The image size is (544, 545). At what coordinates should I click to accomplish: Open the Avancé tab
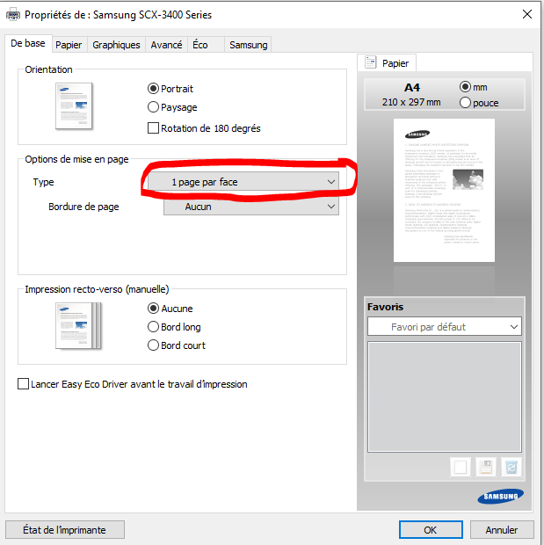click(166, 45)
